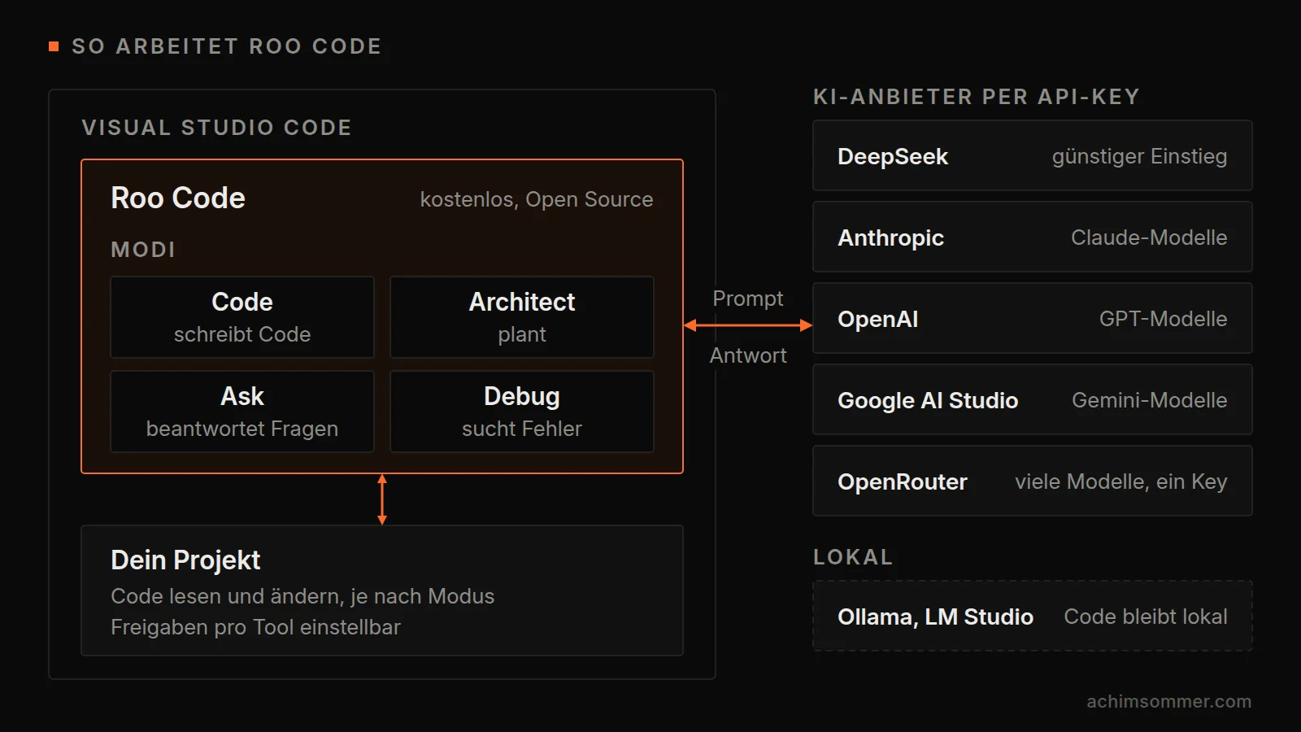Select the Google AI Studio row
Screen dimensions: 1301x732
click(x=1033, y=399)
